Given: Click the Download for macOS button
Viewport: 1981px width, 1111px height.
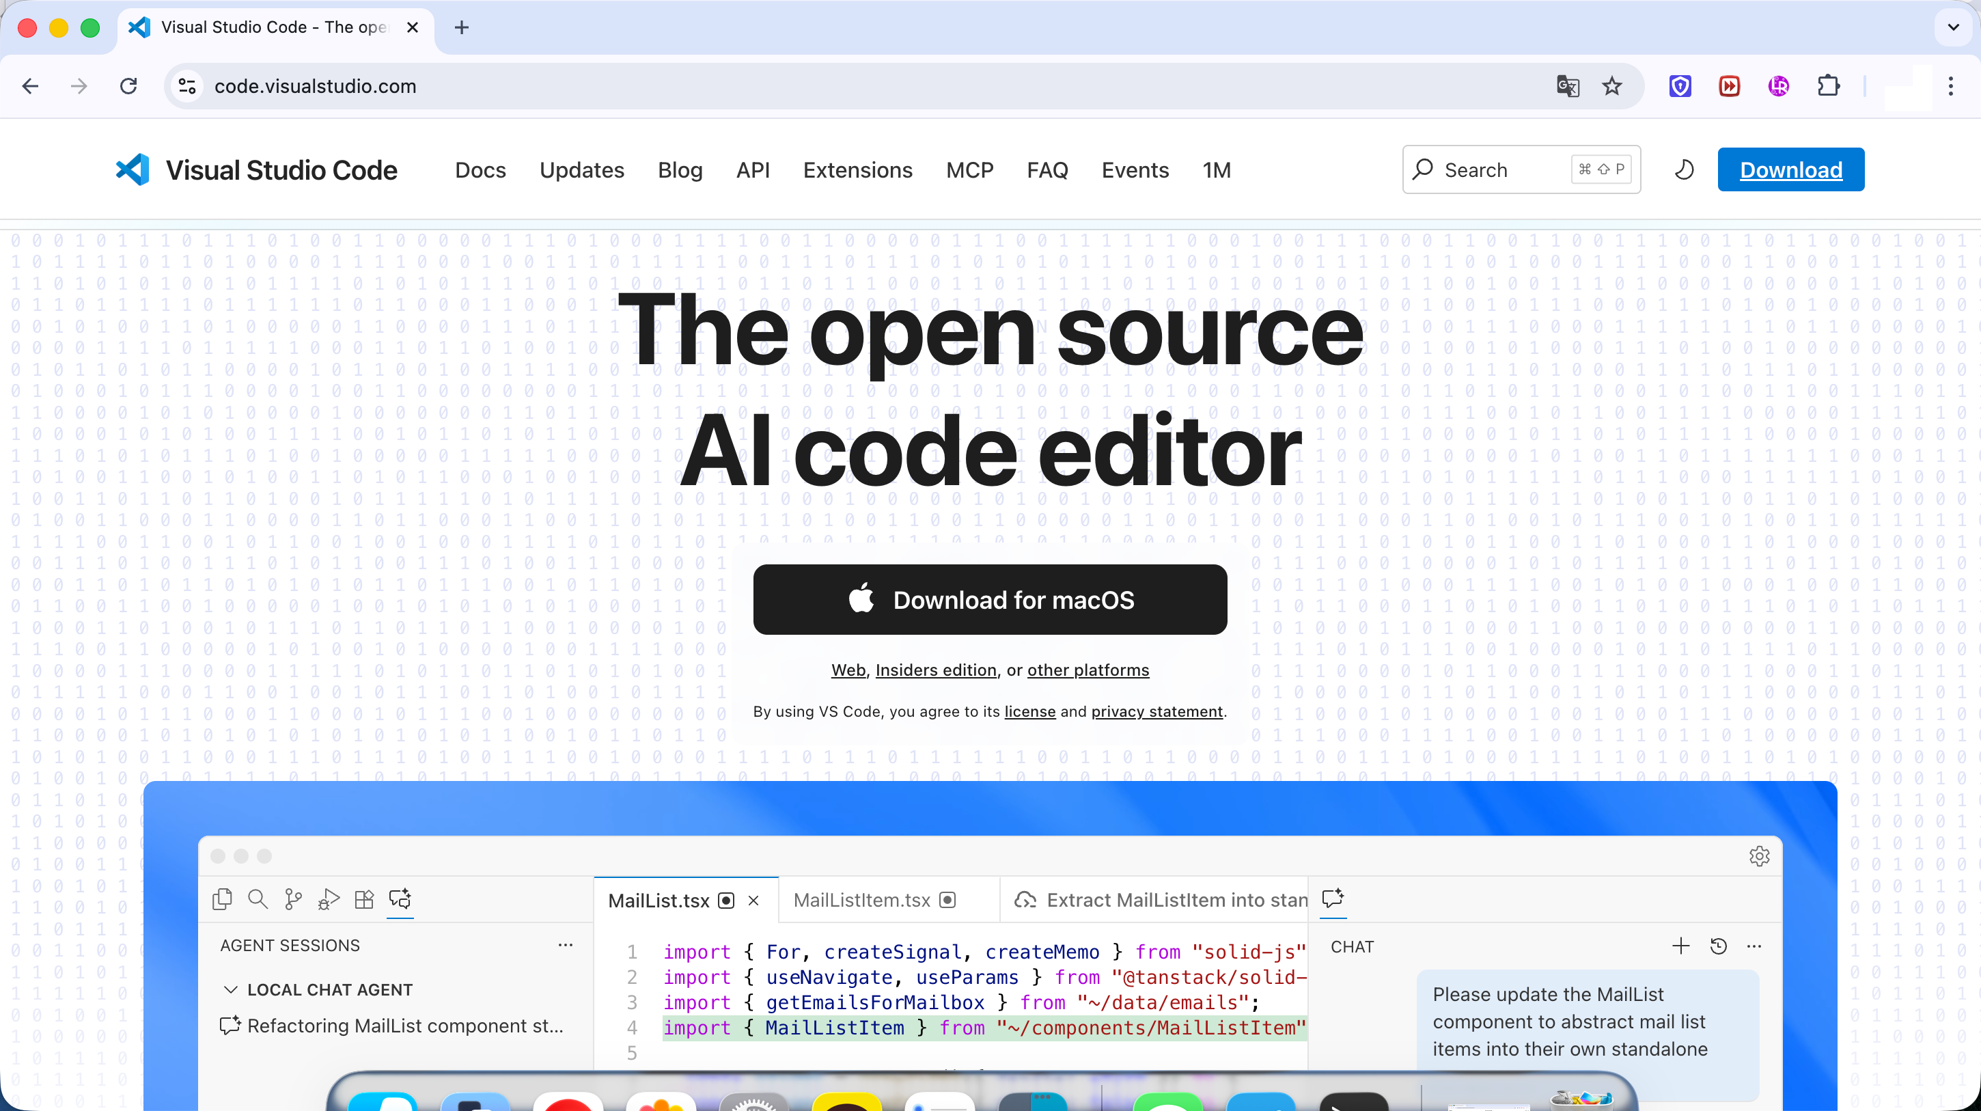Looking at the screenshot, I should 990,599.
